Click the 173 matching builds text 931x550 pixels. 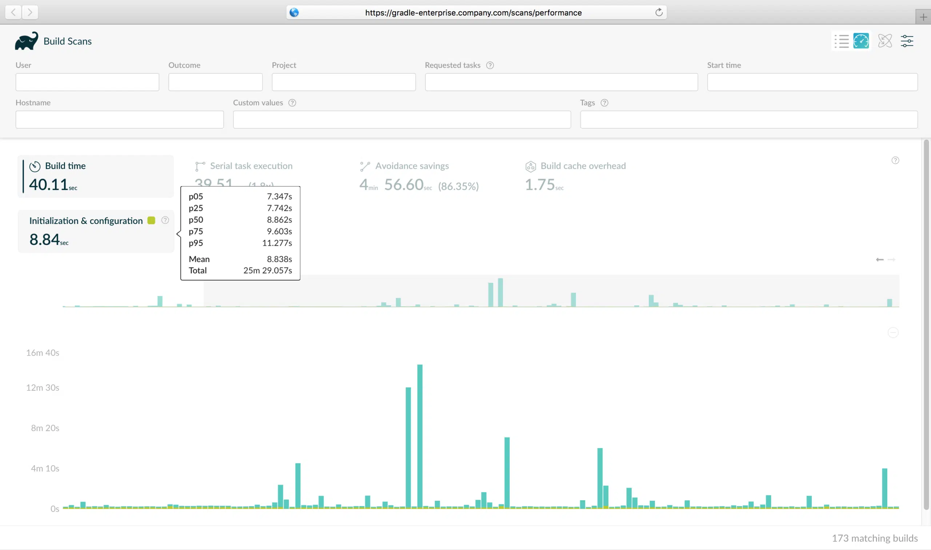875,538
